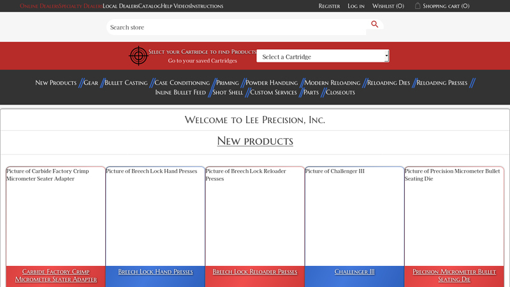Open the Instructions link in top bar
The image size is (510, 287).
(x=207, y=6)
